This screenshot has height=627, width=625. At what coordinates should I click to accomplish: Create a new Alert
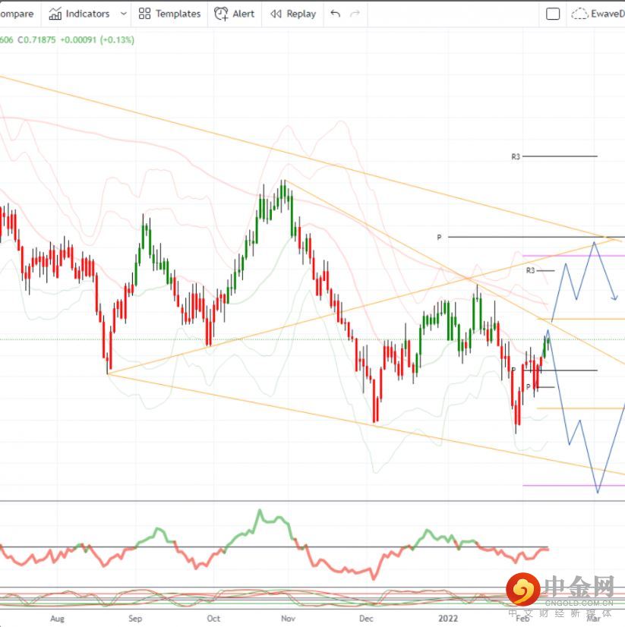point(235,14)
